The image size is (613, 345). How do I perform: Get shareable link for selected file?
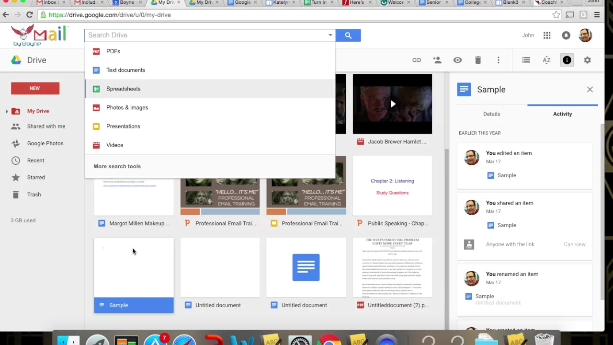point(417,60)
